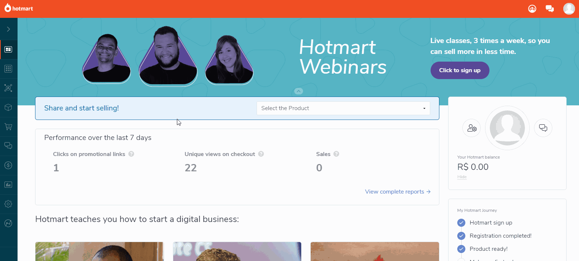
Task: Click help icon beside Sales
Action: [336, 154]
